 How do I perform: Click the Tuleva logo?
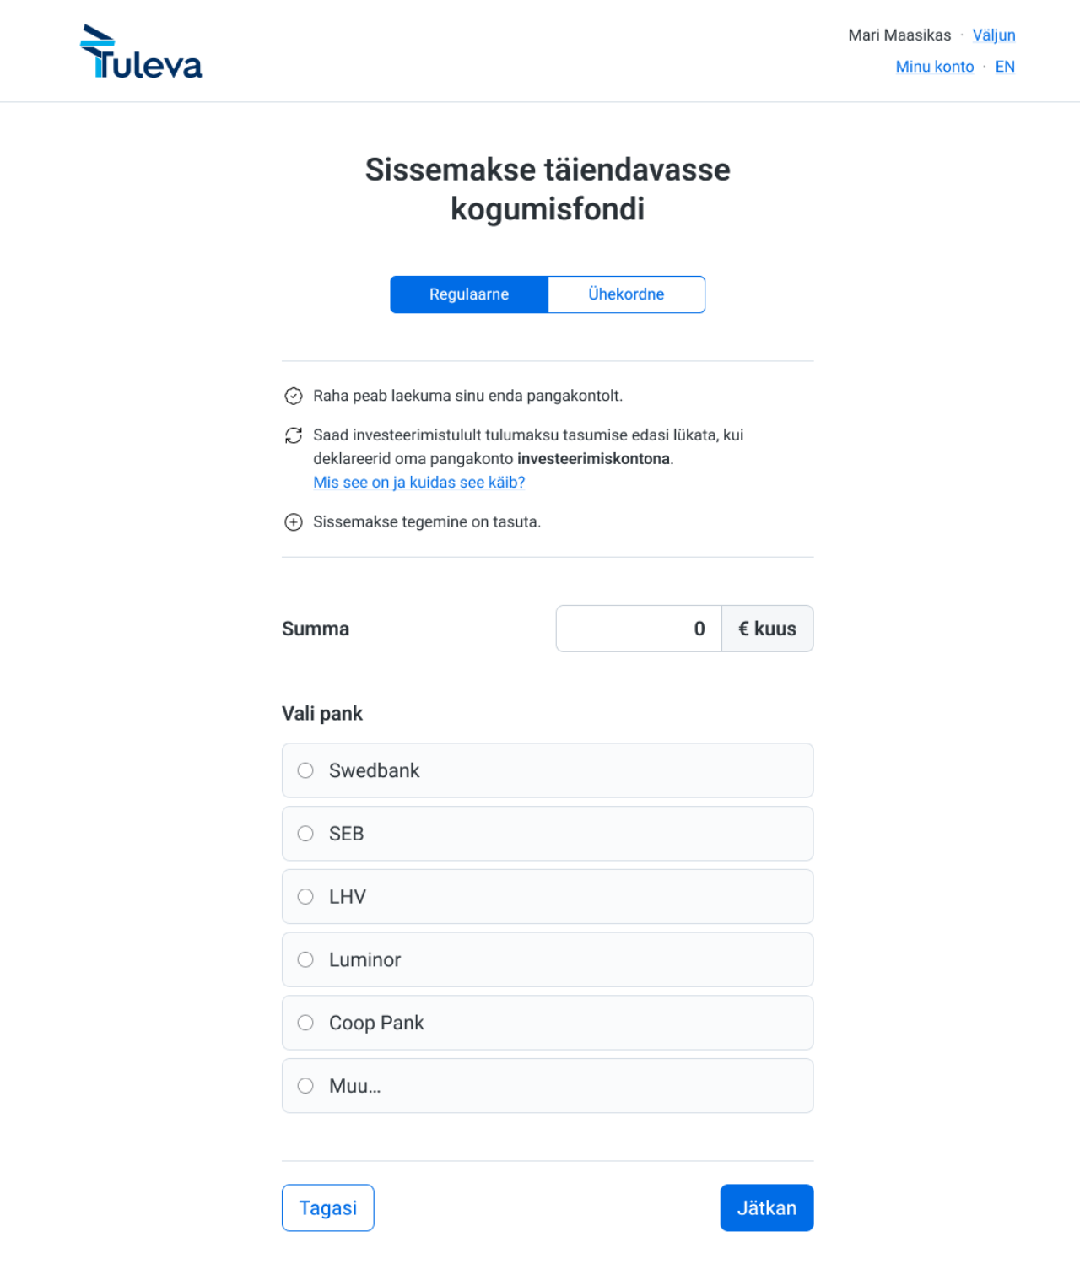click(x=141, y=52)
